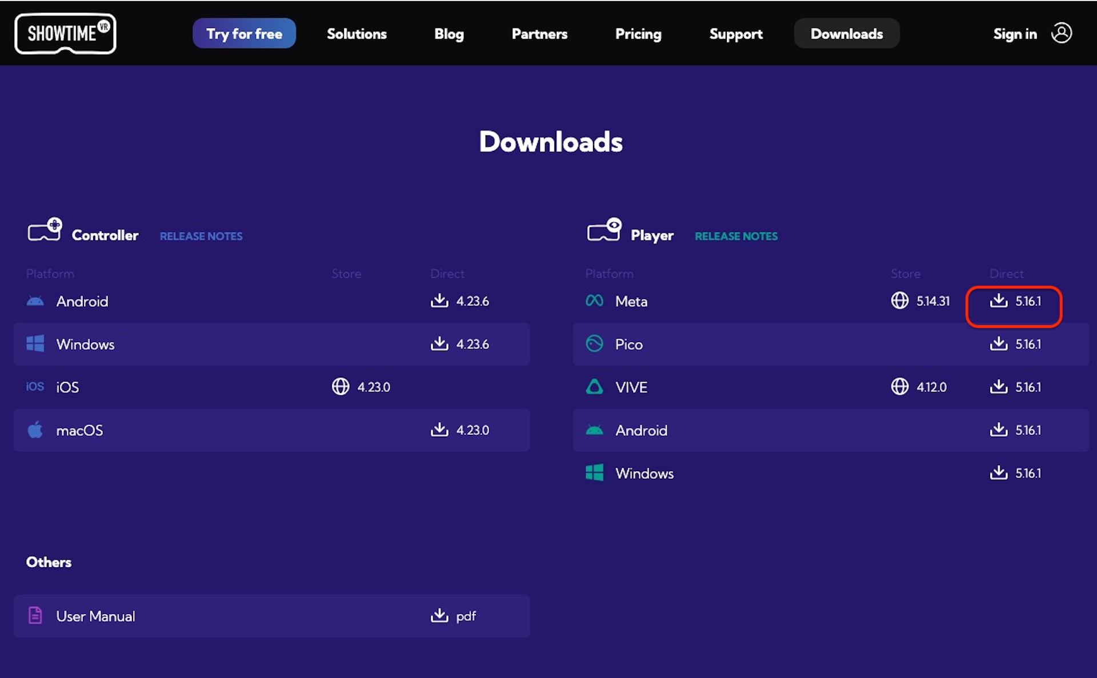Click the Pico platform logo icon
This screenshot has height=678, width=1097.
[594, 343]
